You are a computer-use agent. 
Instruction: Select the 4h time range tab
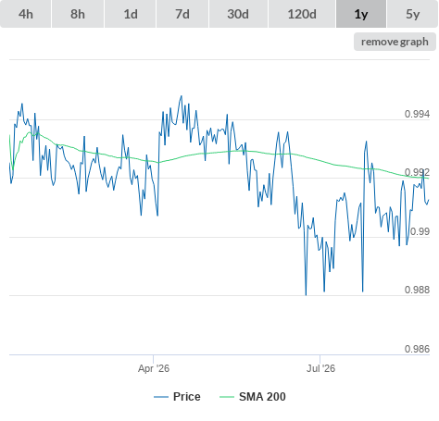pyautogui.click(x=26, y=14)
